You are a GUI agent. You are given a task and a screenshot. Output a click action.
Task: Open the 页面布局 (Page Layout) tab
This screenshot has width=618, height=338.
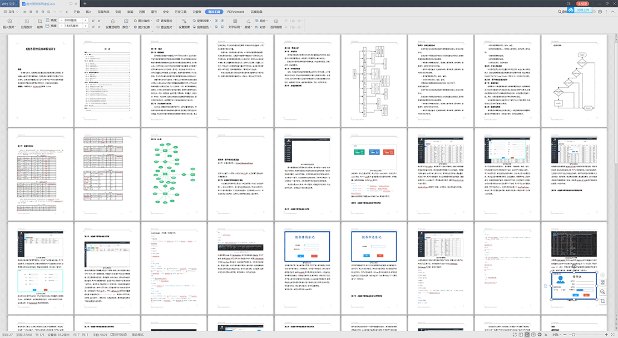coord(103,11)
